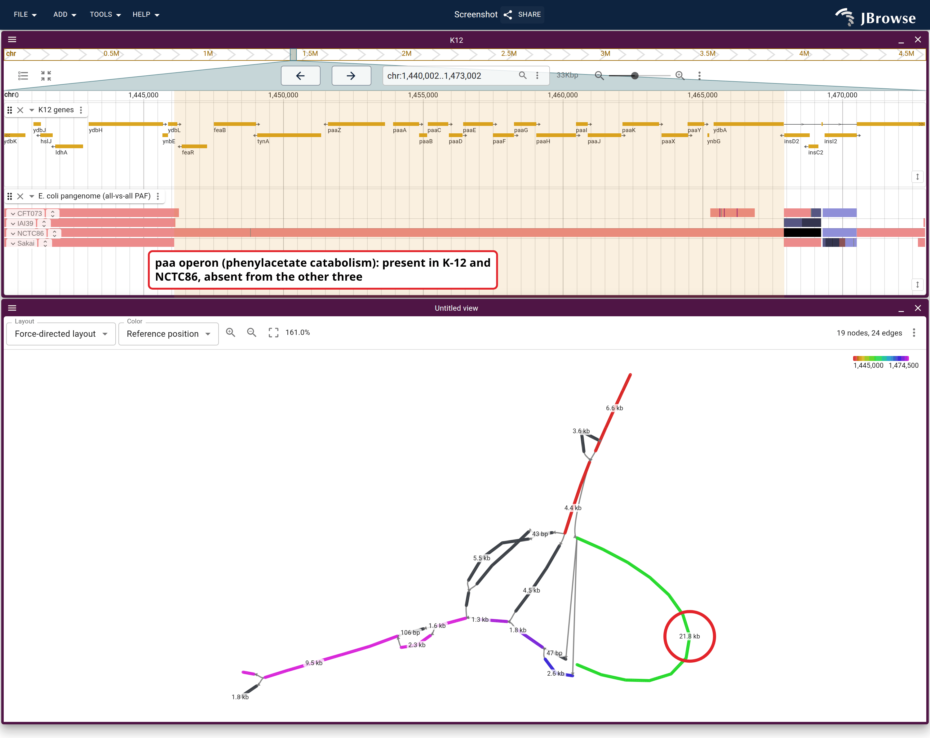Close the Untitled view
Viewport: 930px width, 738px height.
(918, 308)
